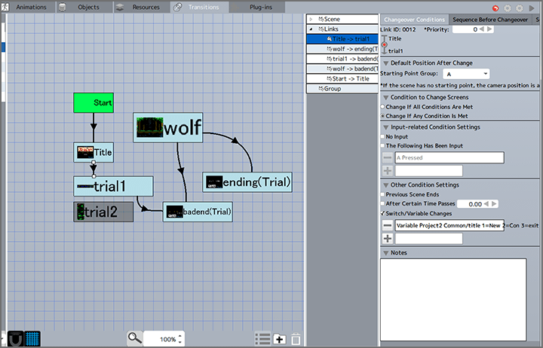The height and width of the screenshot is (348, 543).
Task: Click the magnifying glass zoom icon
Action: 134,338
